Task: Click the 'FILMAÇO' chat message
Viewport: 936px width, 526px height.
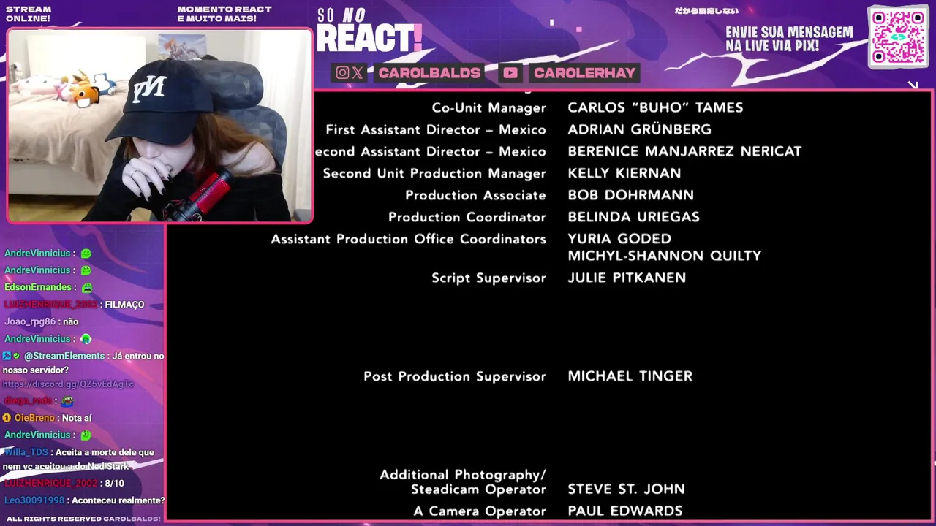Action: coord(124,305)
